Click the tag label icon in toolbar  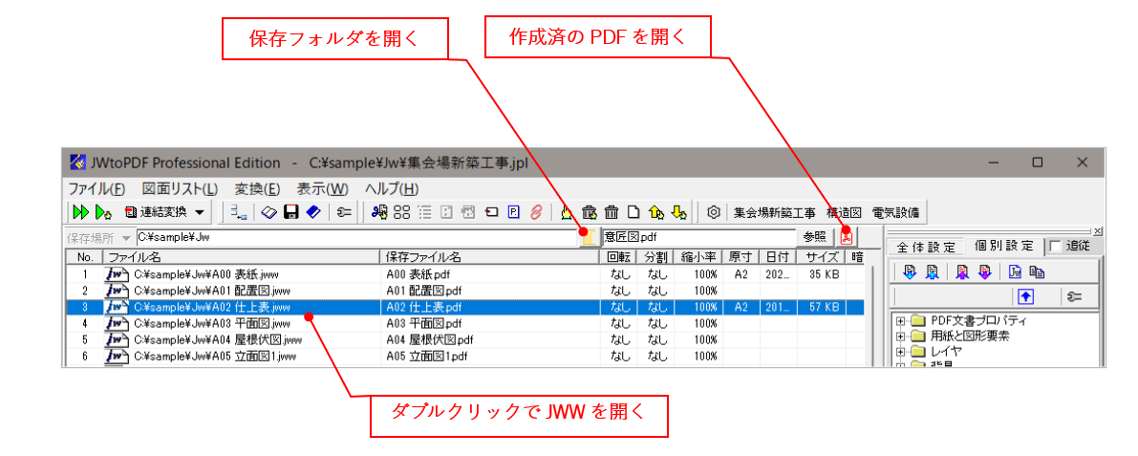[491, 212]
